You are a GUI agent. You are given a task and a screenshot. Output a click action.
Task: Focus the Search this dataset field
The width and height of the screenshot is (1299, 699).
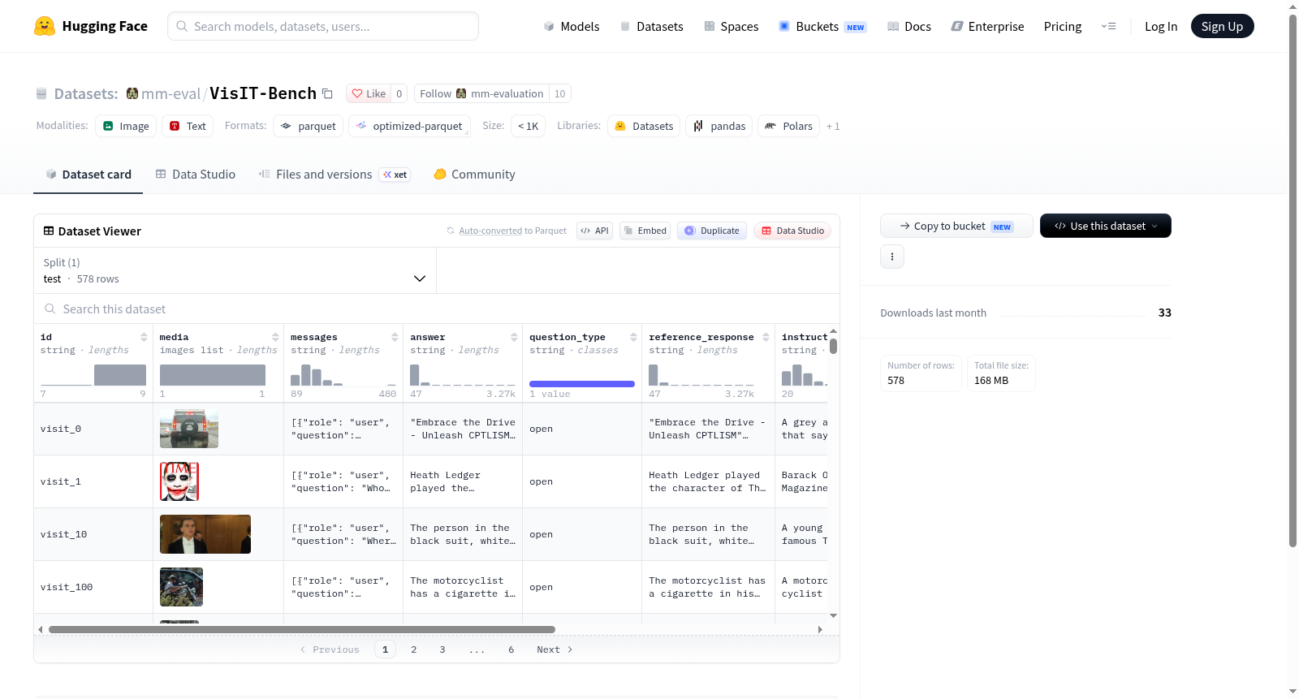pyautogui.click(x=437, y=309)
